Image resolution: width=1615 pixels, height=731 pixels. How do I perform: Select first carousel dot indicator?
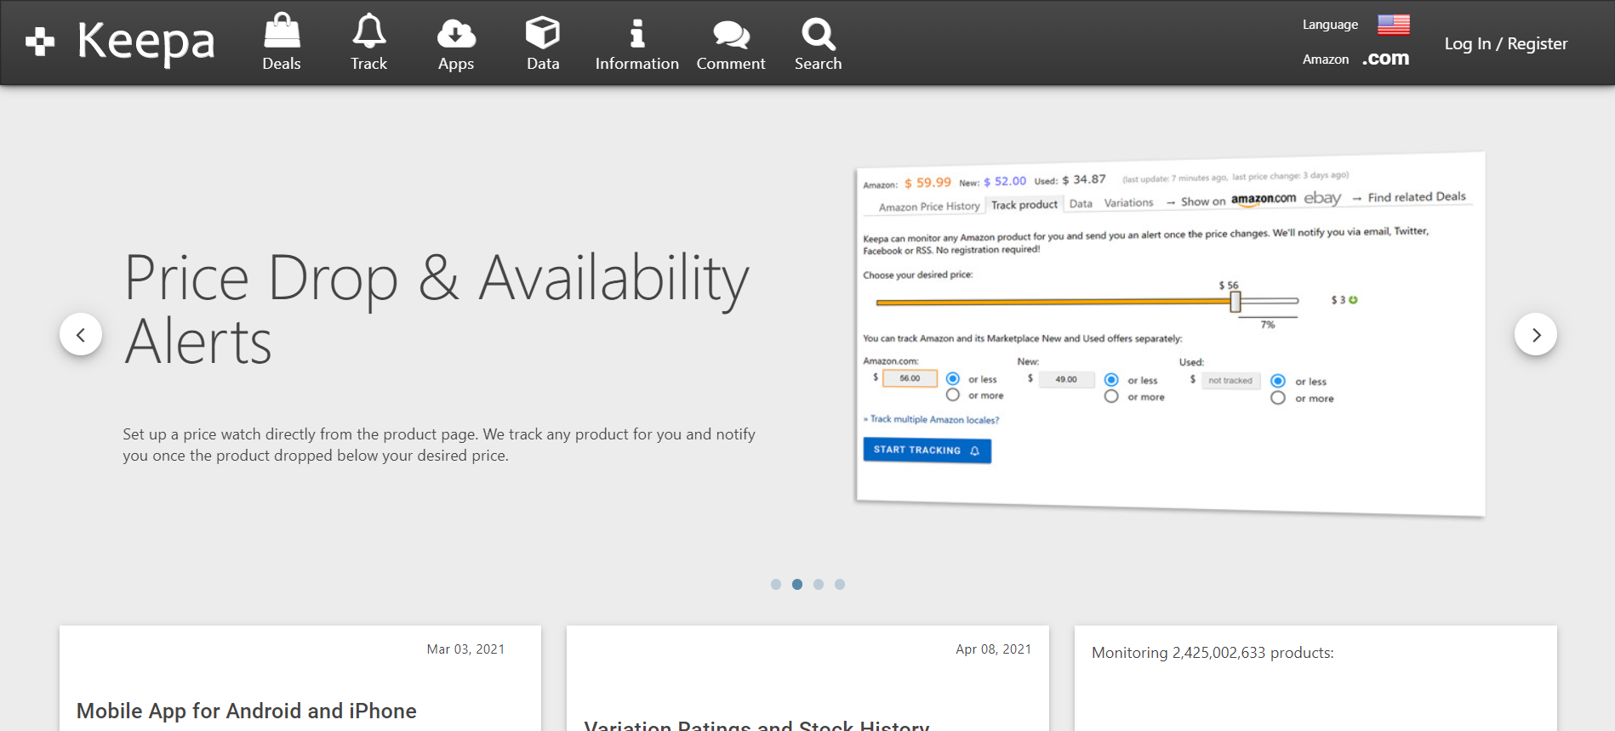tap(776, 584)
